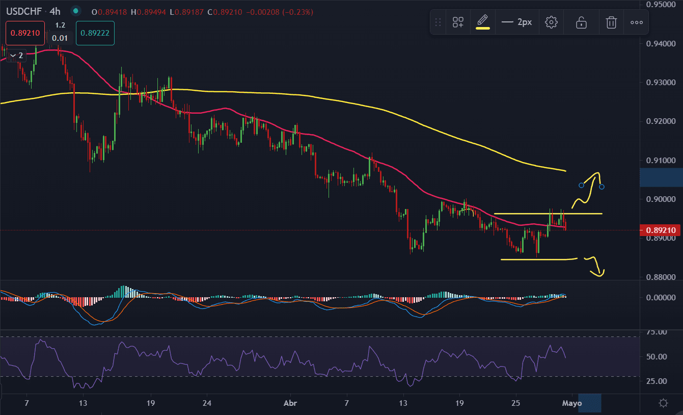683x415 pixels.
Task: Click the blue buy price 0.89222 button
Action: point(95,33)
